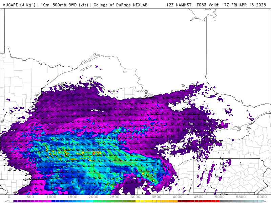The image size is (271, 203).
Task: Click the yellow colorbar swatch just right of 3000
Action: click(x=138, y=201)
